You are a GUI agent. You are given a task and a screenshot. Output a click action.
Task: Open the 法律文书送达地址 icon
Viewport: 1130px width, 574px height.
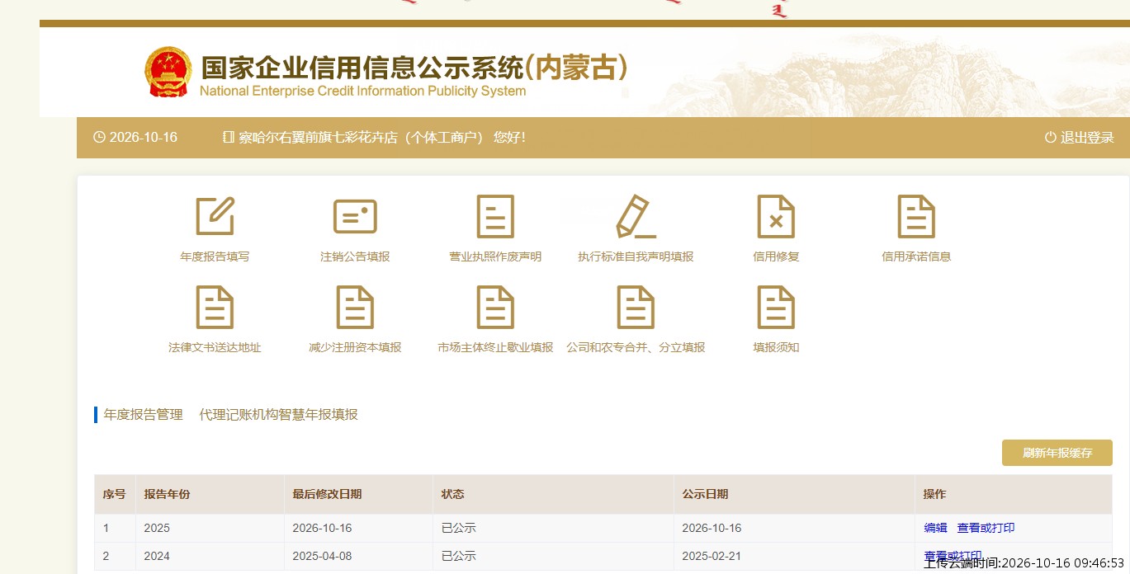pyautogui.click(x=215, y=307)
